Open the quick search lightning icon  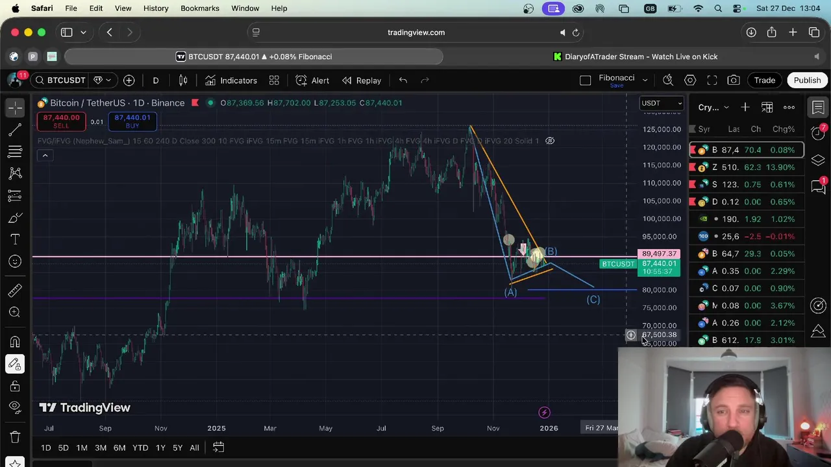tap(668, 80)
